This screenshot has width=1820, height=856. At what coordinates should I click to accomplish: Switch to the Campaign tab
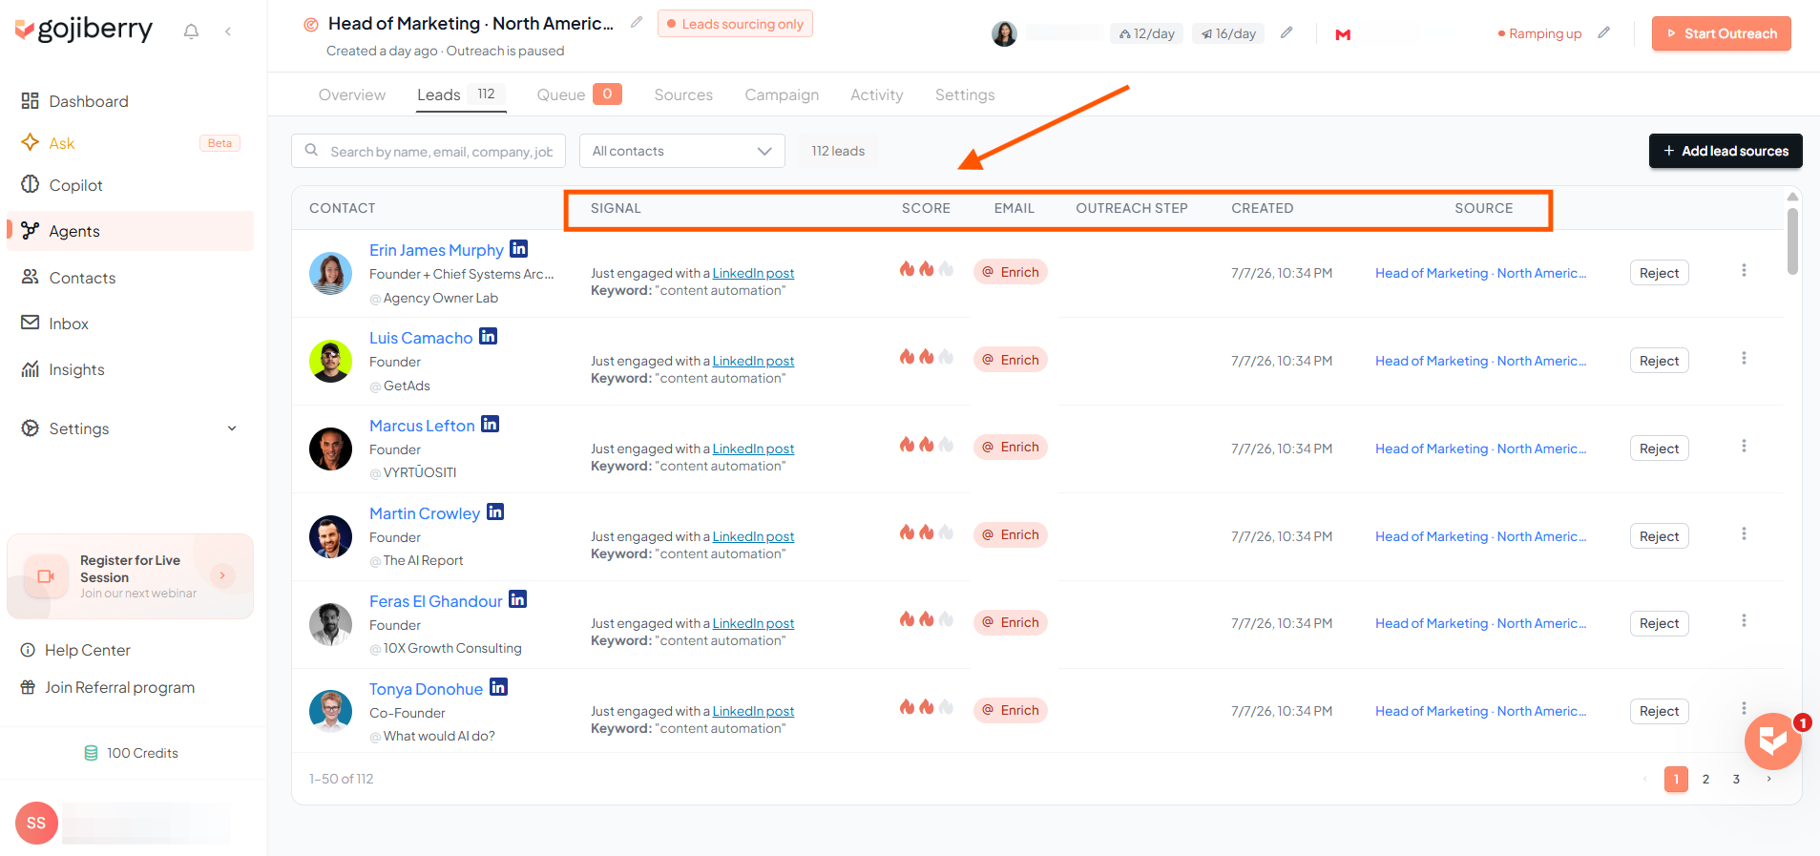tap(782, 94)
